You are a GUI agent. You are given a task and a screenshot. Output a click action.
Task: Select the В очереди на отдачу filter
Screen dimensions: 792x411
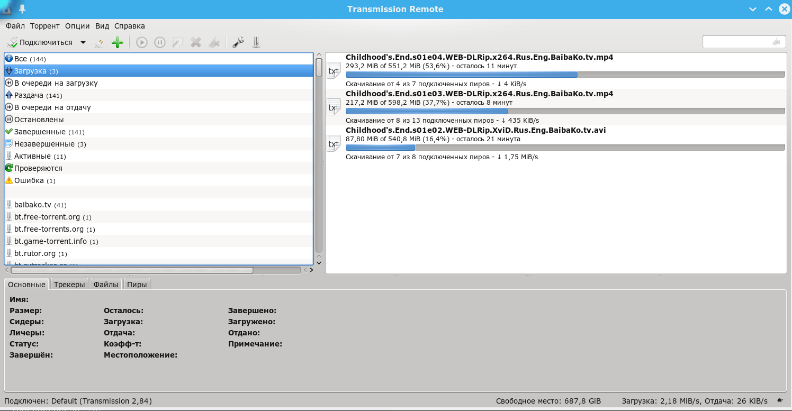(x=159, y=107)
